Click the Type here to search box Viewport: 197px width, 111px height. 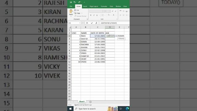90,109
